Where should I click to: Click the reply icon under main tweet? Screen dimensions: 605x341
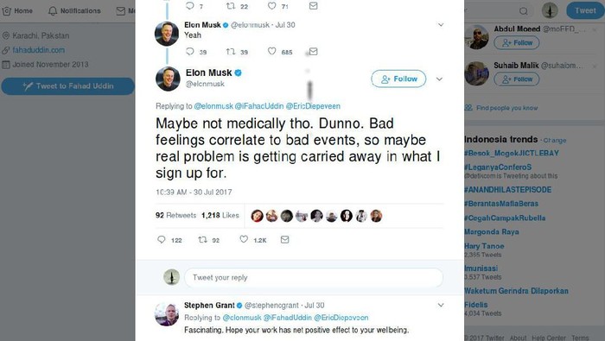point(162,240)
